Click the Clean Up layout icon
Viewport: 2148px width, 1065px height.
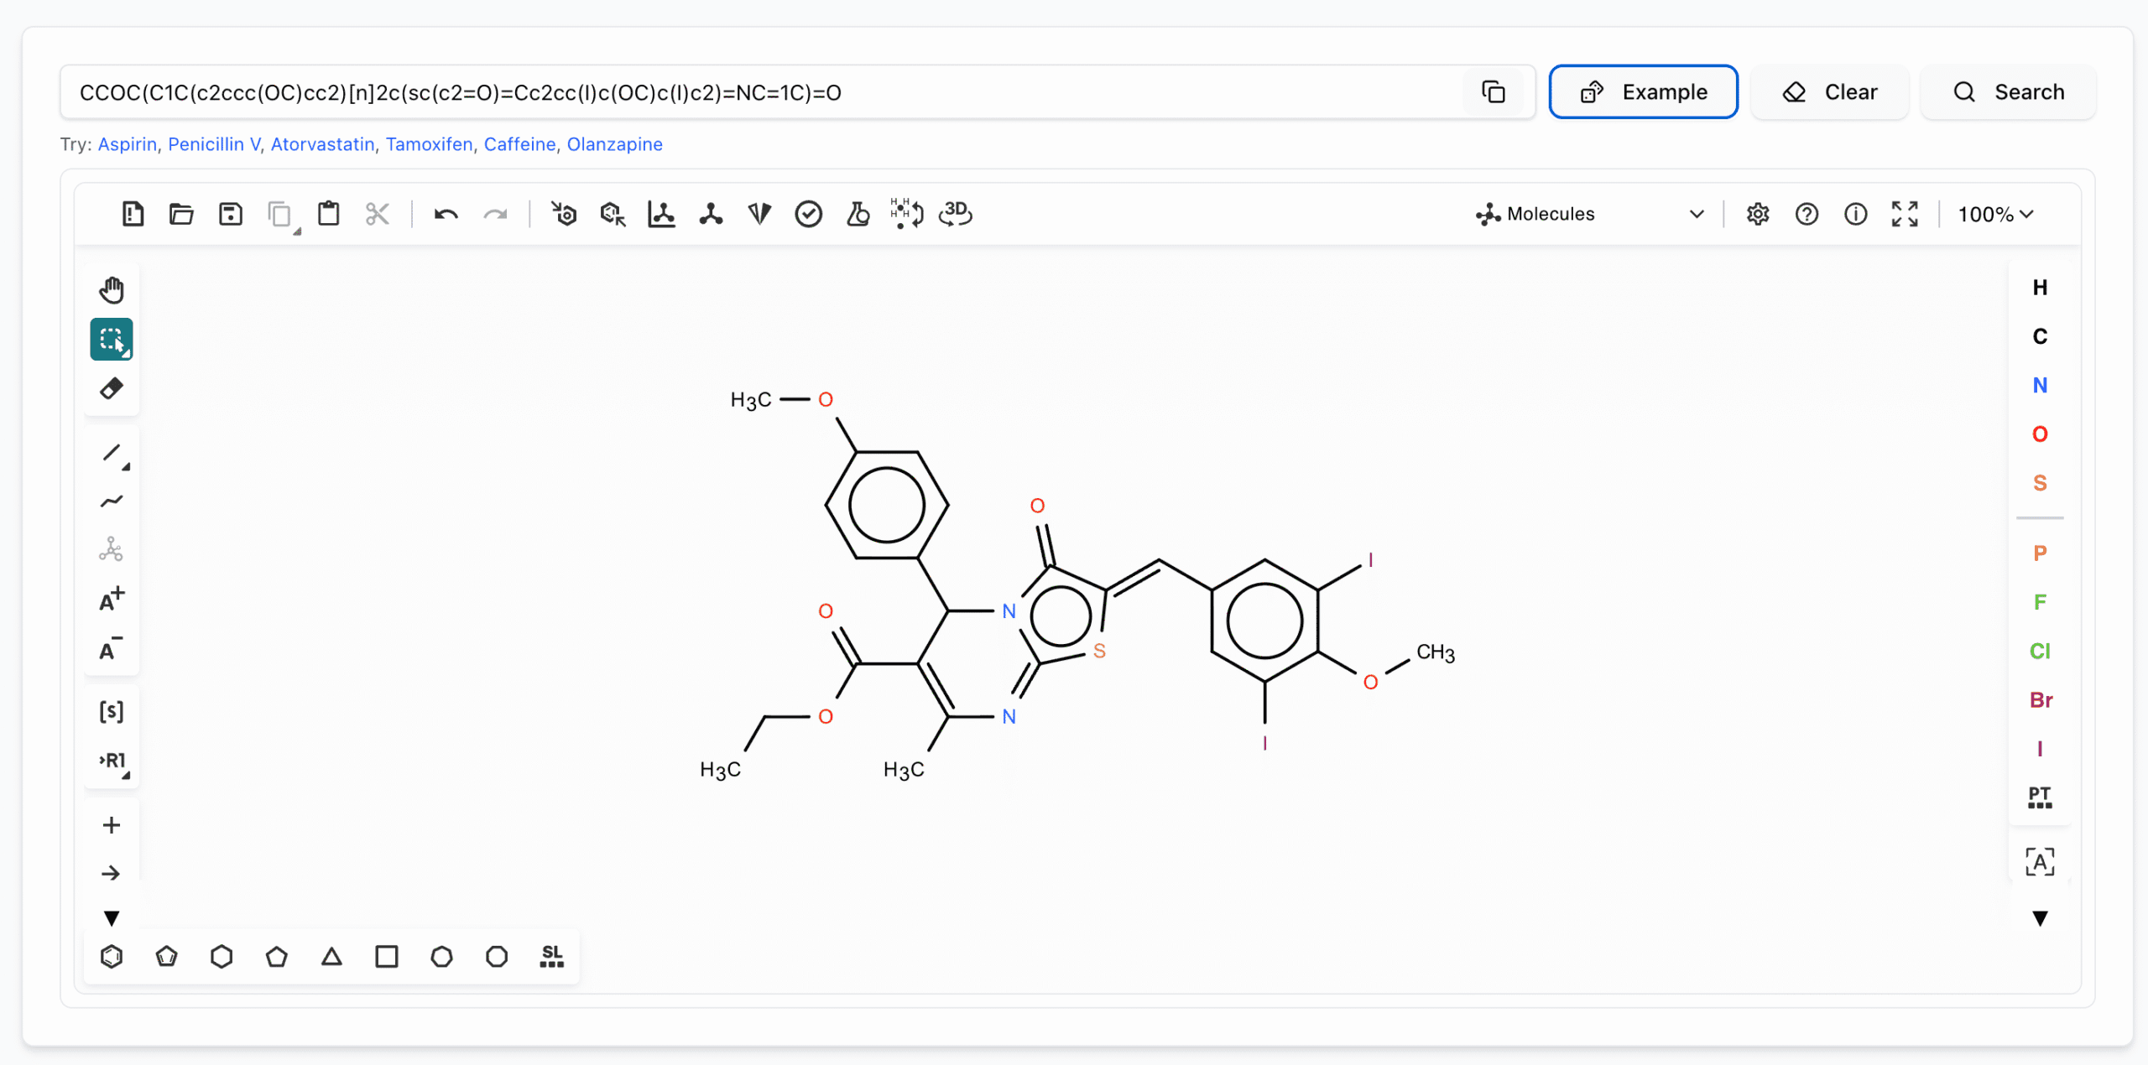[x=711, y=215]
